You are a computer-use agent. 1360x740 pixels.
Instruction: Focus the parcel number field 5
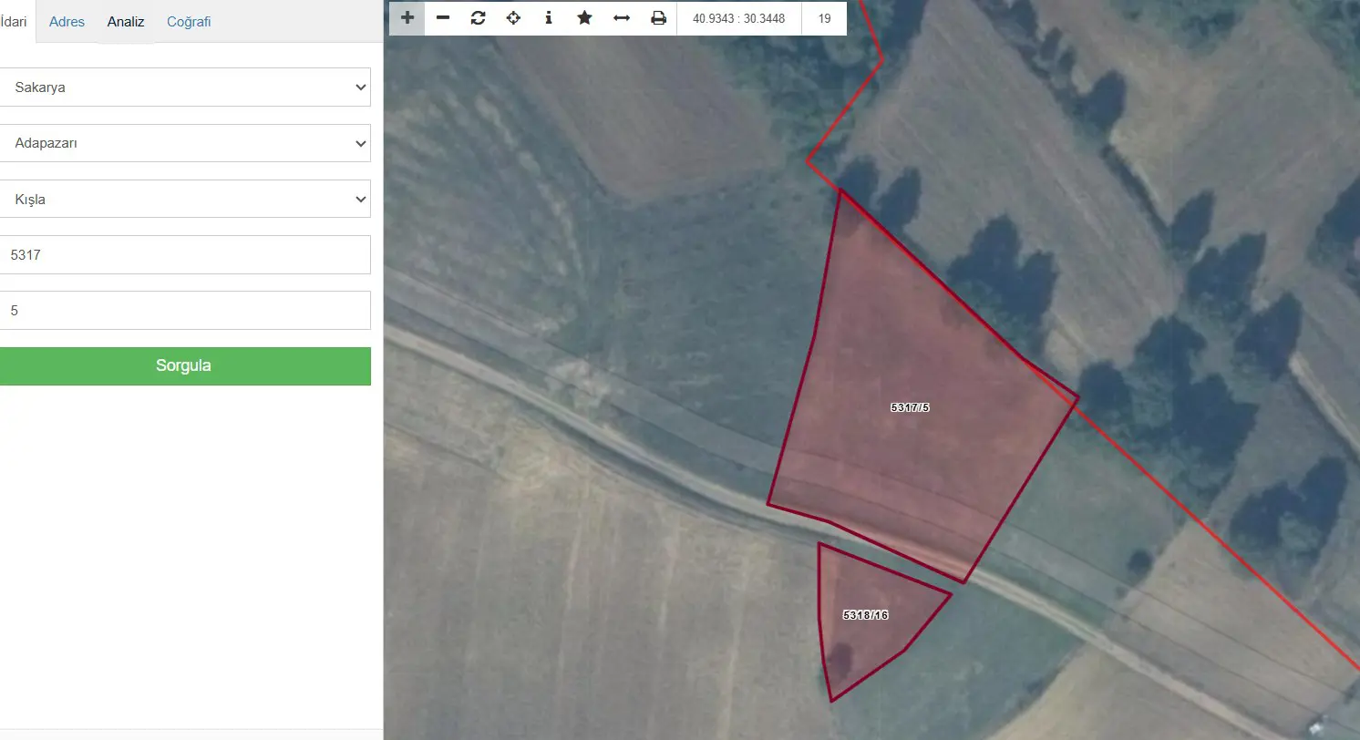coord(185,310)
